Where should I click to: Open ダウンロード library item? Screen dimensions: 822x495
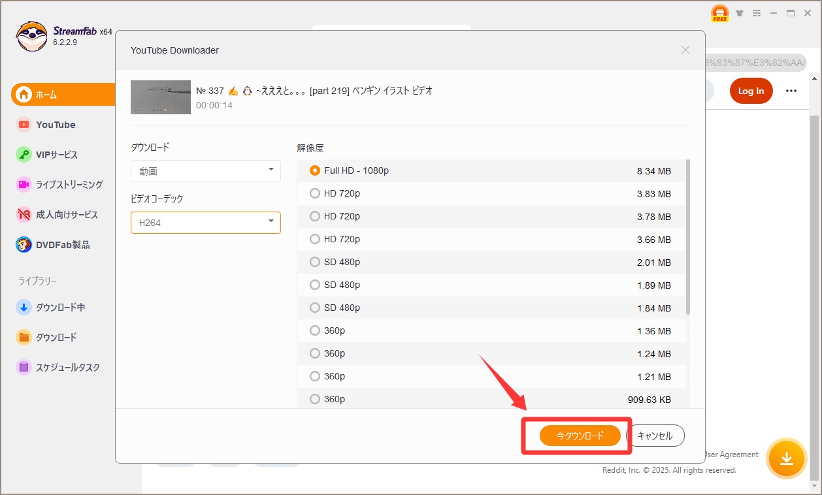(x=56, y=337)
